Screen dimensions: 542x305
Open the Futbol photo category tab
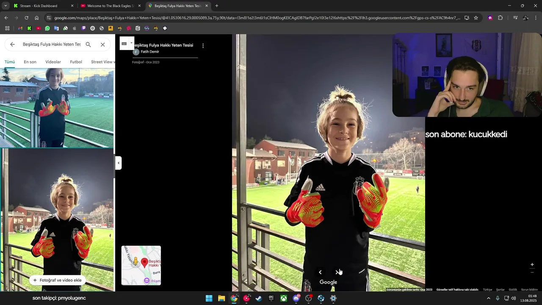(76, 62)
